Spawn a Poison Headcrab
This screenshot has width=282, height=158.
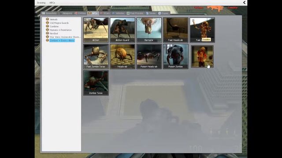(149, 56)
